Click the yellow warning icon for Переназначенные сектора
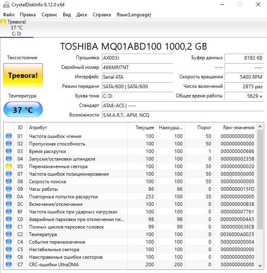Screen dimensions: 267x273 point(9,166)
